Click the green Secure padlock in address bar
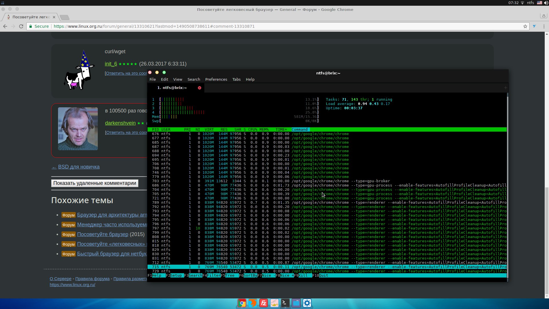The image size is (549, 309). click(31, 26)
